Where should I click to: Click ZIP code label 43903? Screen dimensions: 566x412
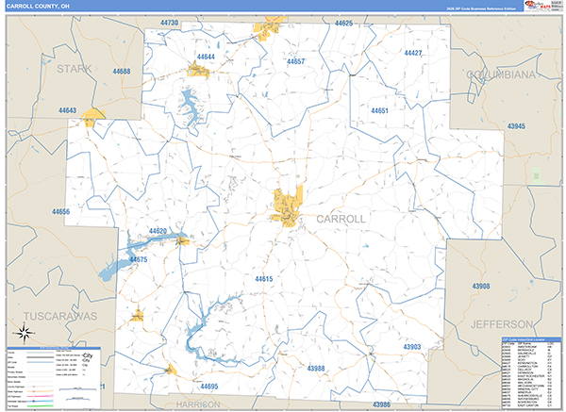[412, 347]
